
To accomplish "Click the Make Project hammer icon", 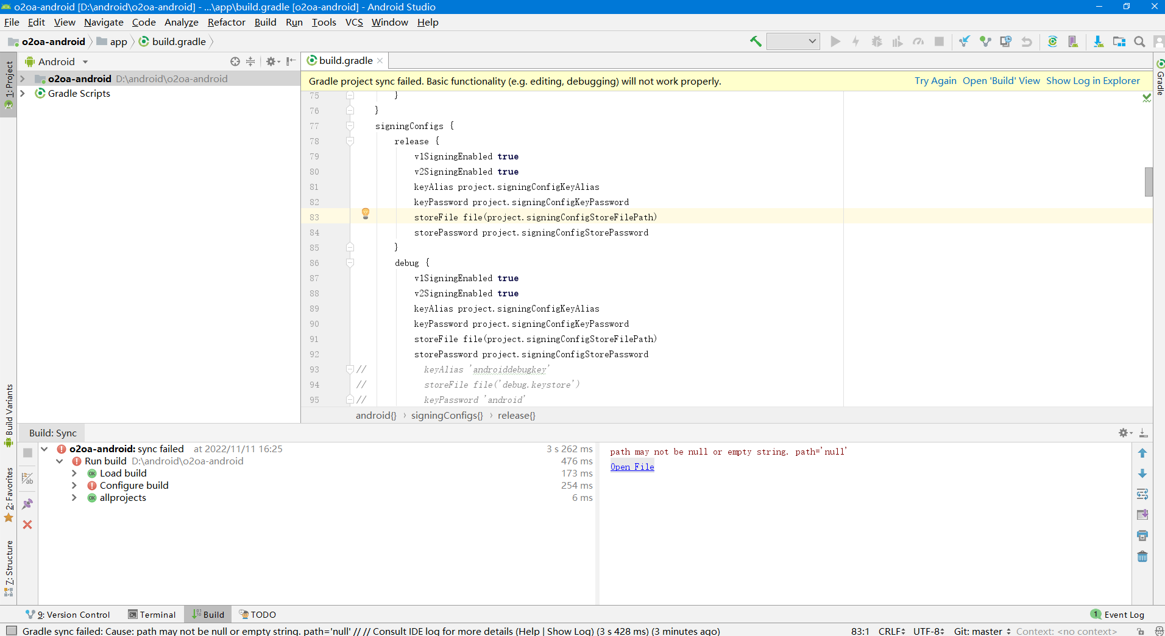I will pos(756,41).
